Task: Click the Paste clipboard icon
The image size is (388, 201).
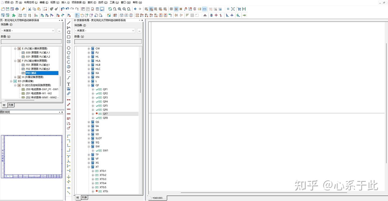Action: coord(39,9)
